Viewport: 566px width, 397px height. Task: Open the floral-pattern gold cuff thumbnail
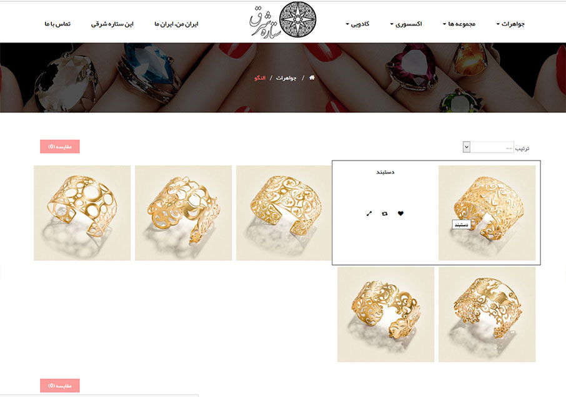(184, 213)
